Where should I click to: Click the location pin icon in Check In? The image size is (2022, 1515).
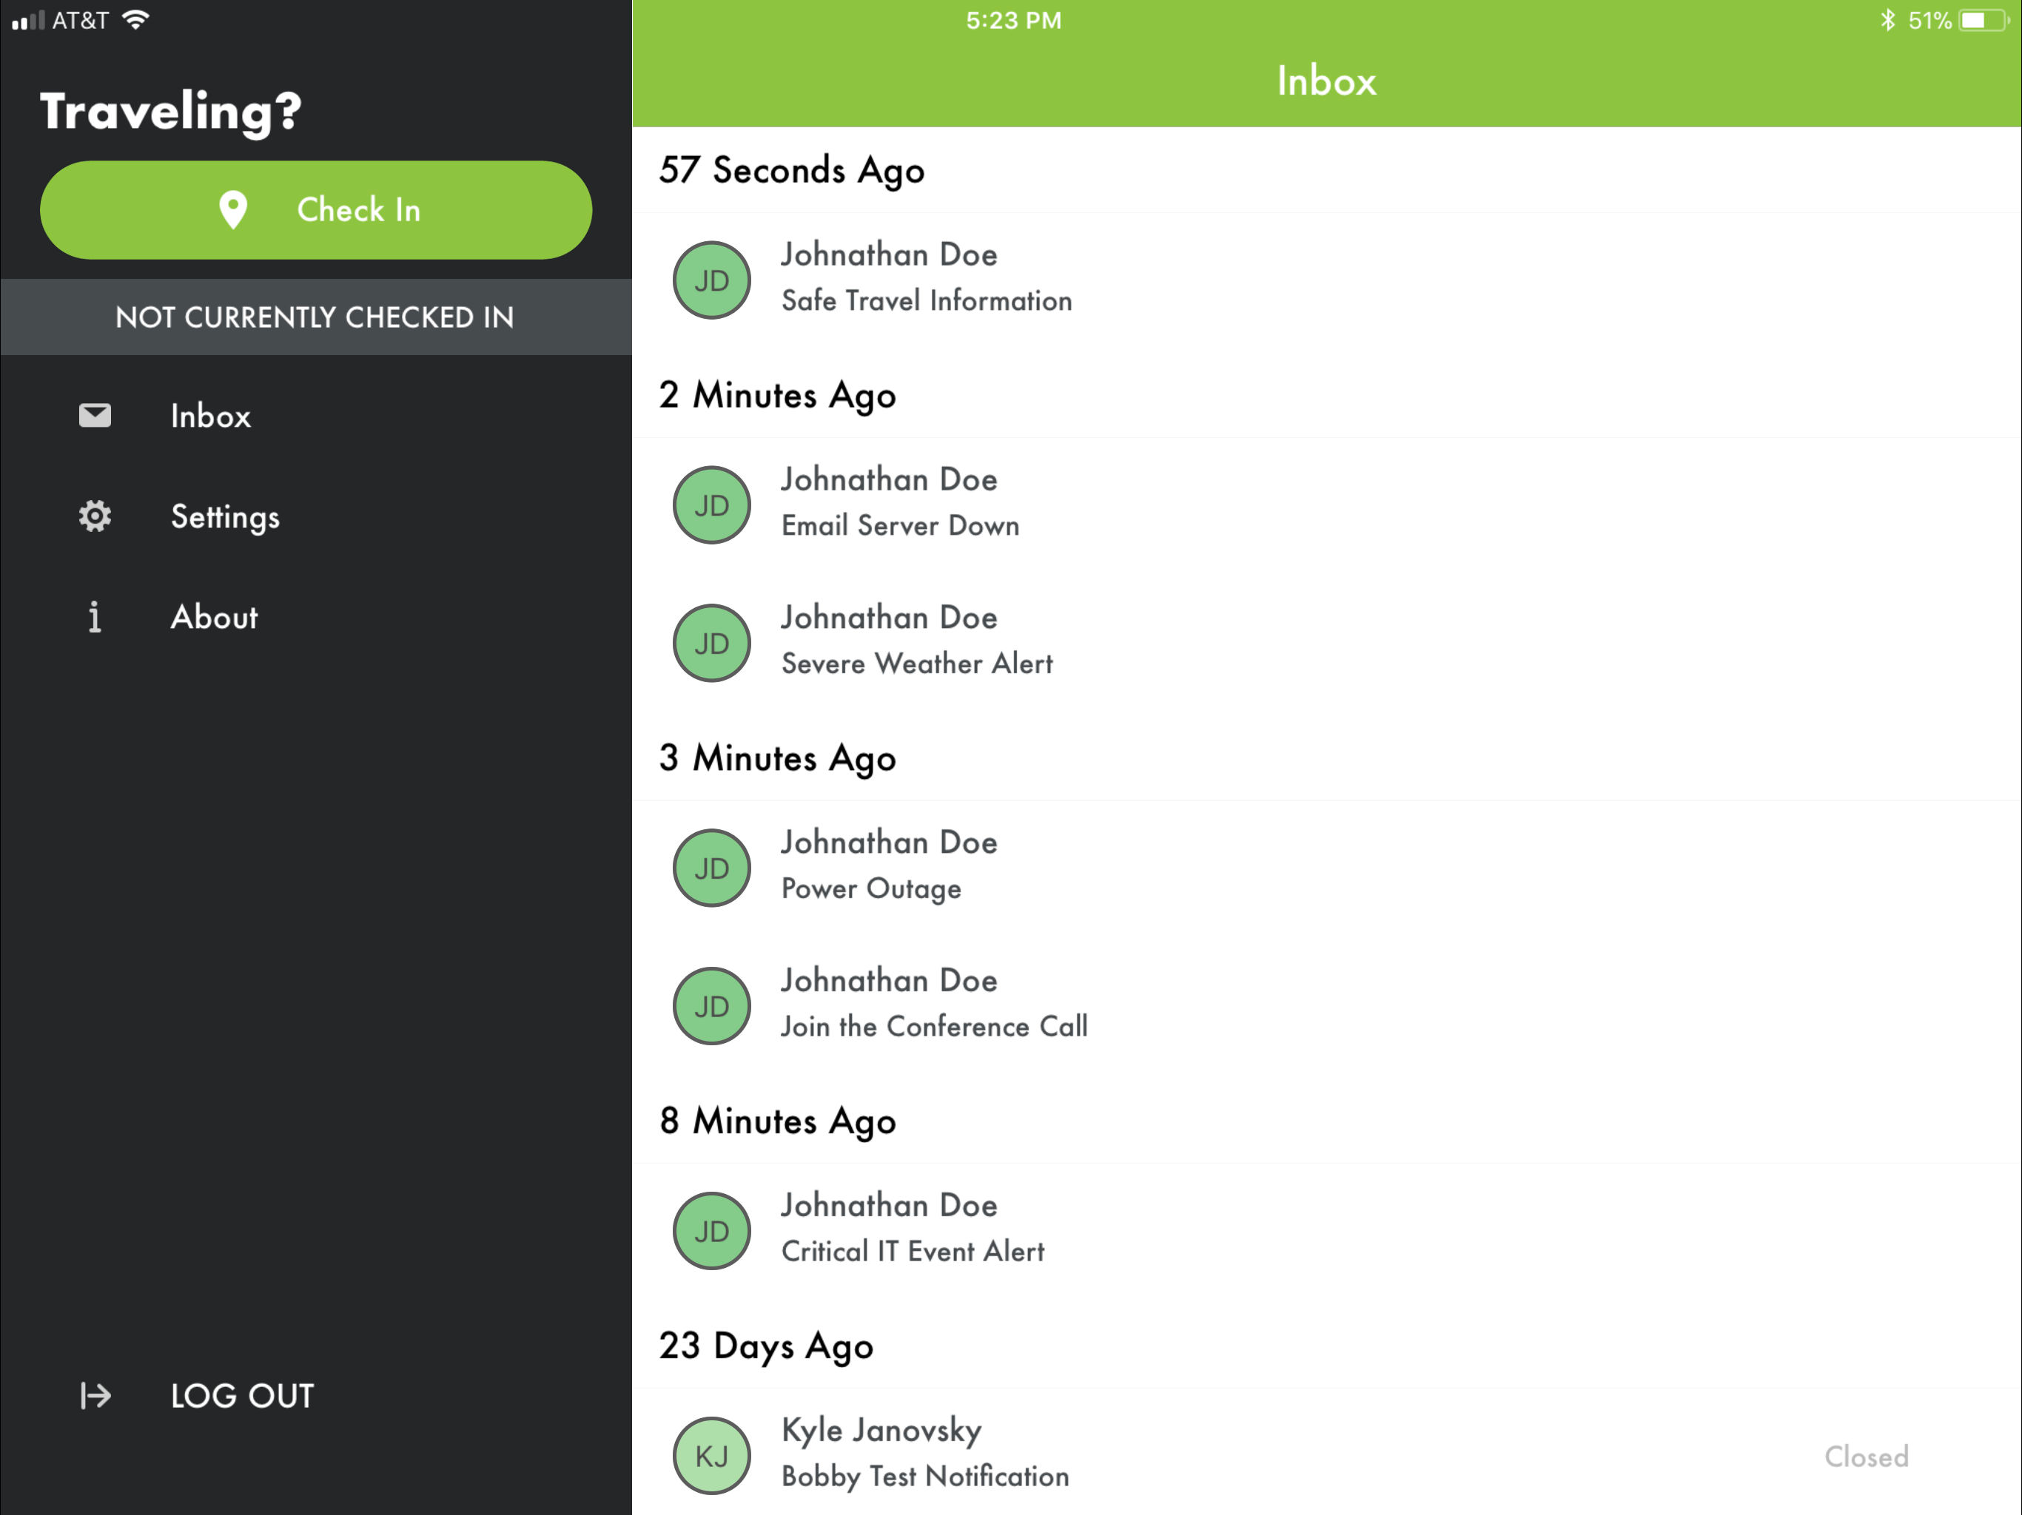[233, 210]
